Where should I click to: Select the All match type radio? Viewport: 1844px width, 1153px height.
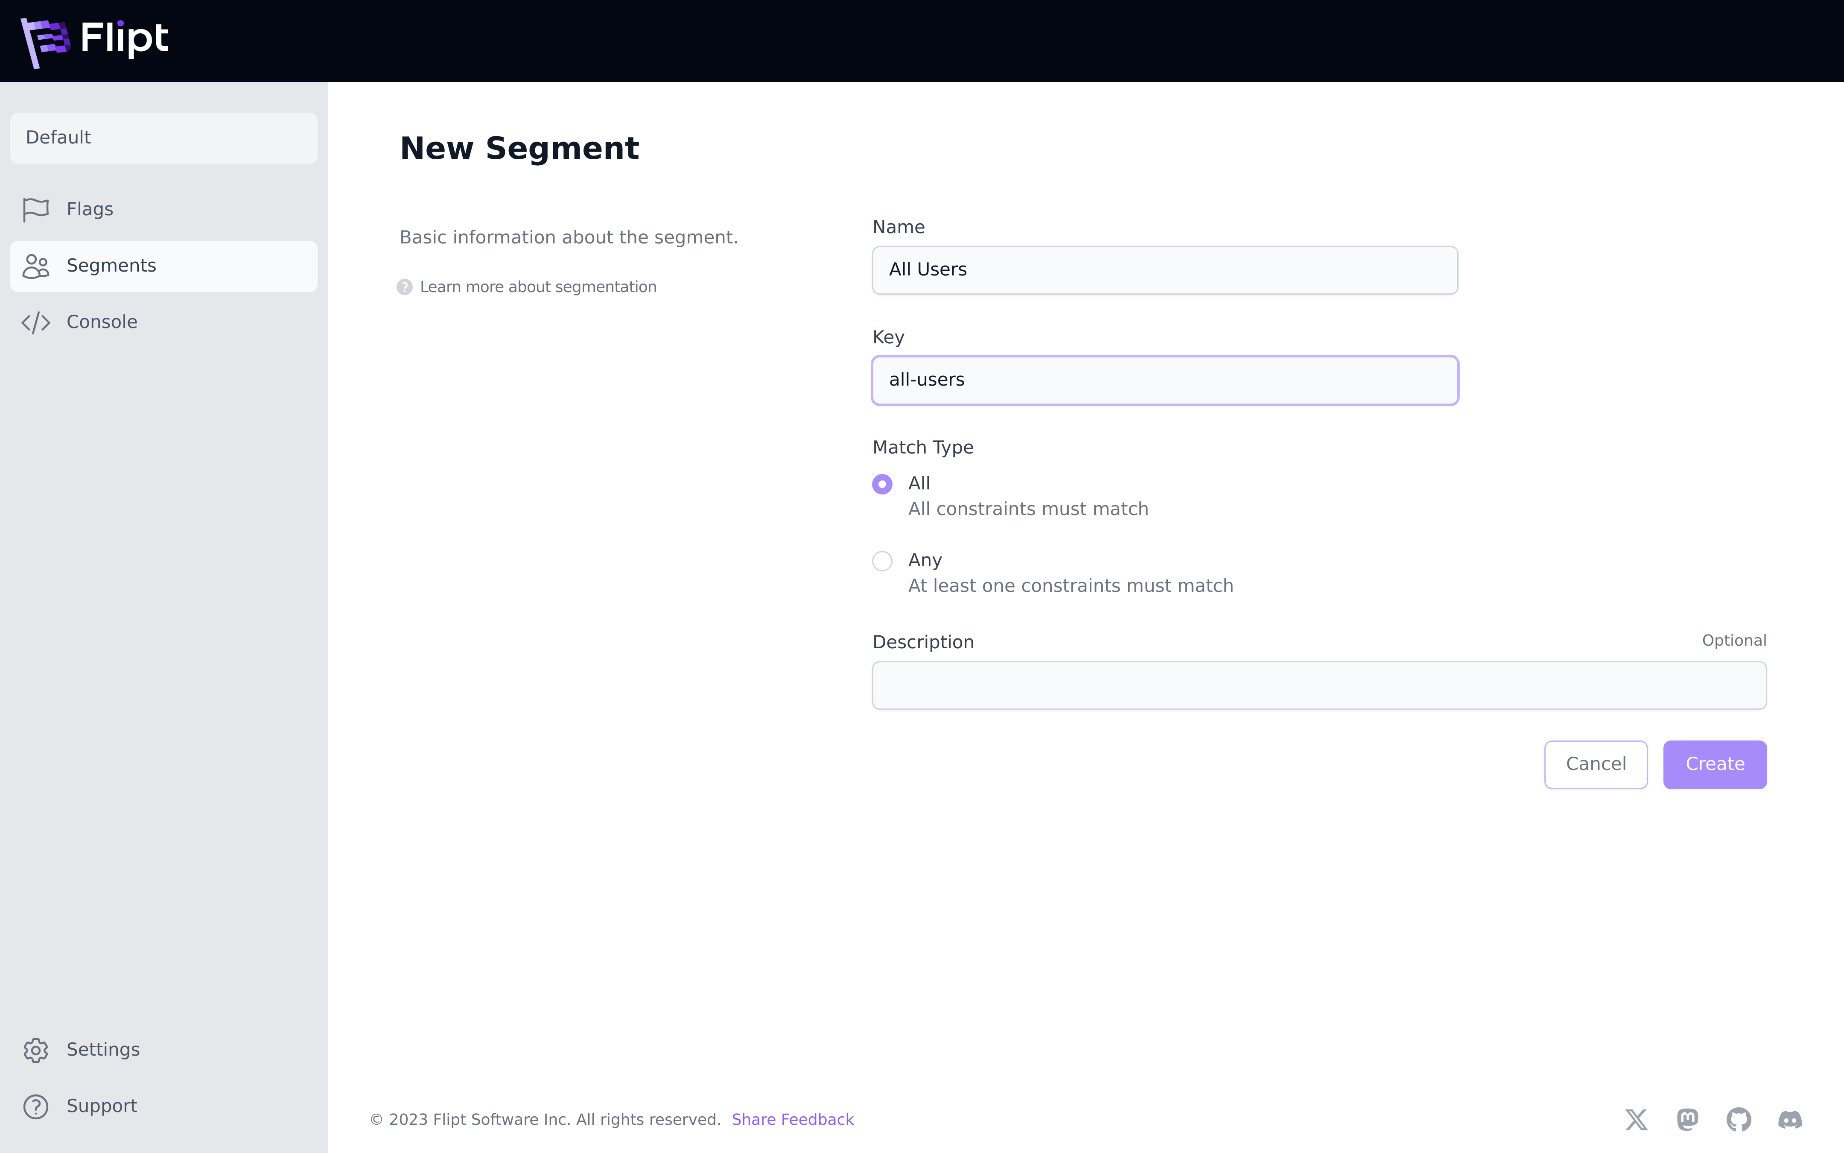882,484
